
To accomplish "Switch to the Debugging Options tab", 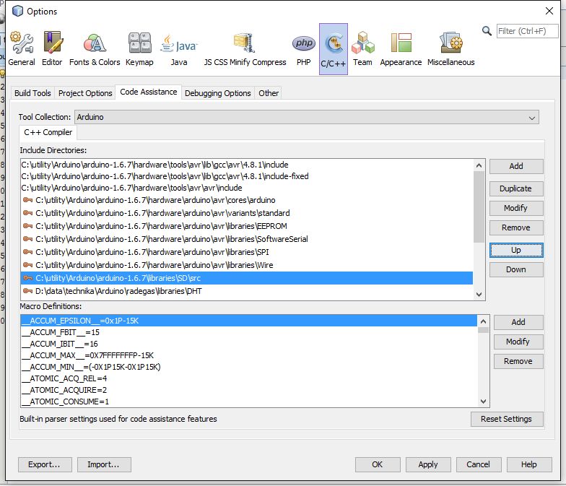I will (218, 93).
